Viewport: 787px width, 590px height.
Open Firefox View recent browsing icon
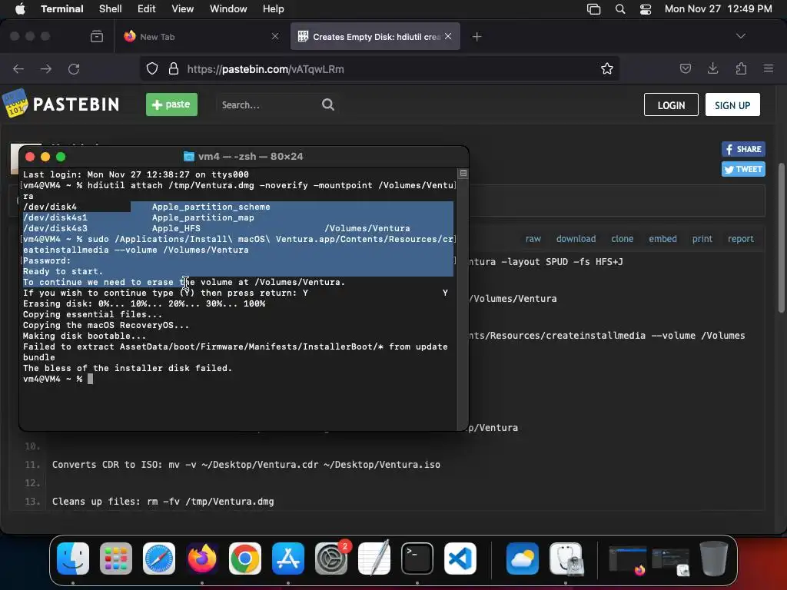click(97, 36)
